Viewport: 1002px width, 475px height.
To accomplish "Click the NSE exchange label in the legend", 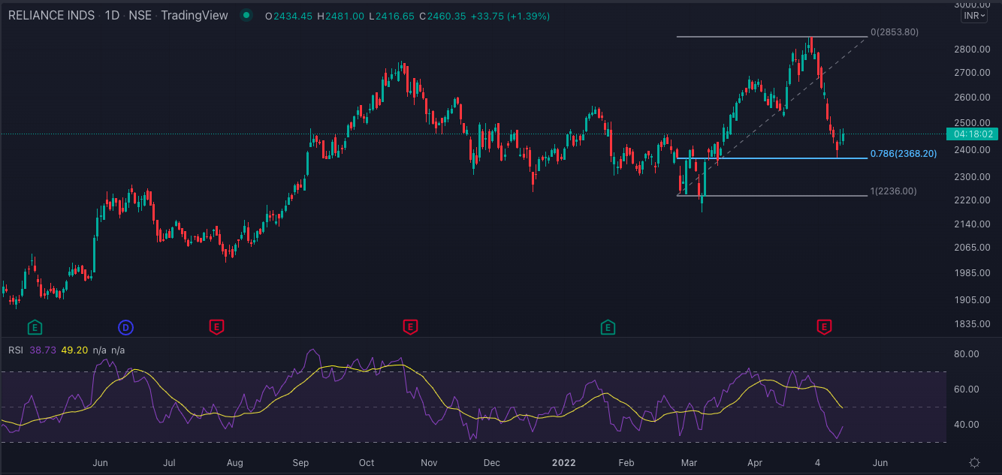I will [142, 15].
